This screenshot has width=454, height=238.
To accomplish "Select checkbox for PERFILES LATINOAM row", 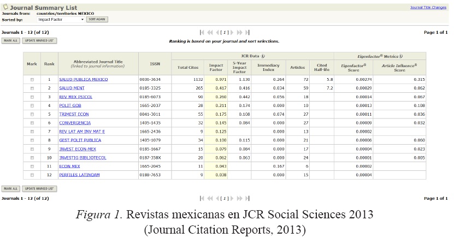I will tap(32, 175).
